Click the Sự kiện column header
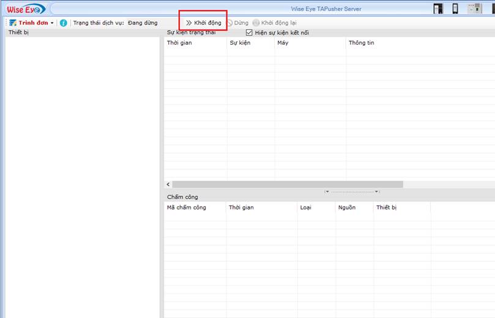This screenshot has width=495, height=318. point(241,43)
